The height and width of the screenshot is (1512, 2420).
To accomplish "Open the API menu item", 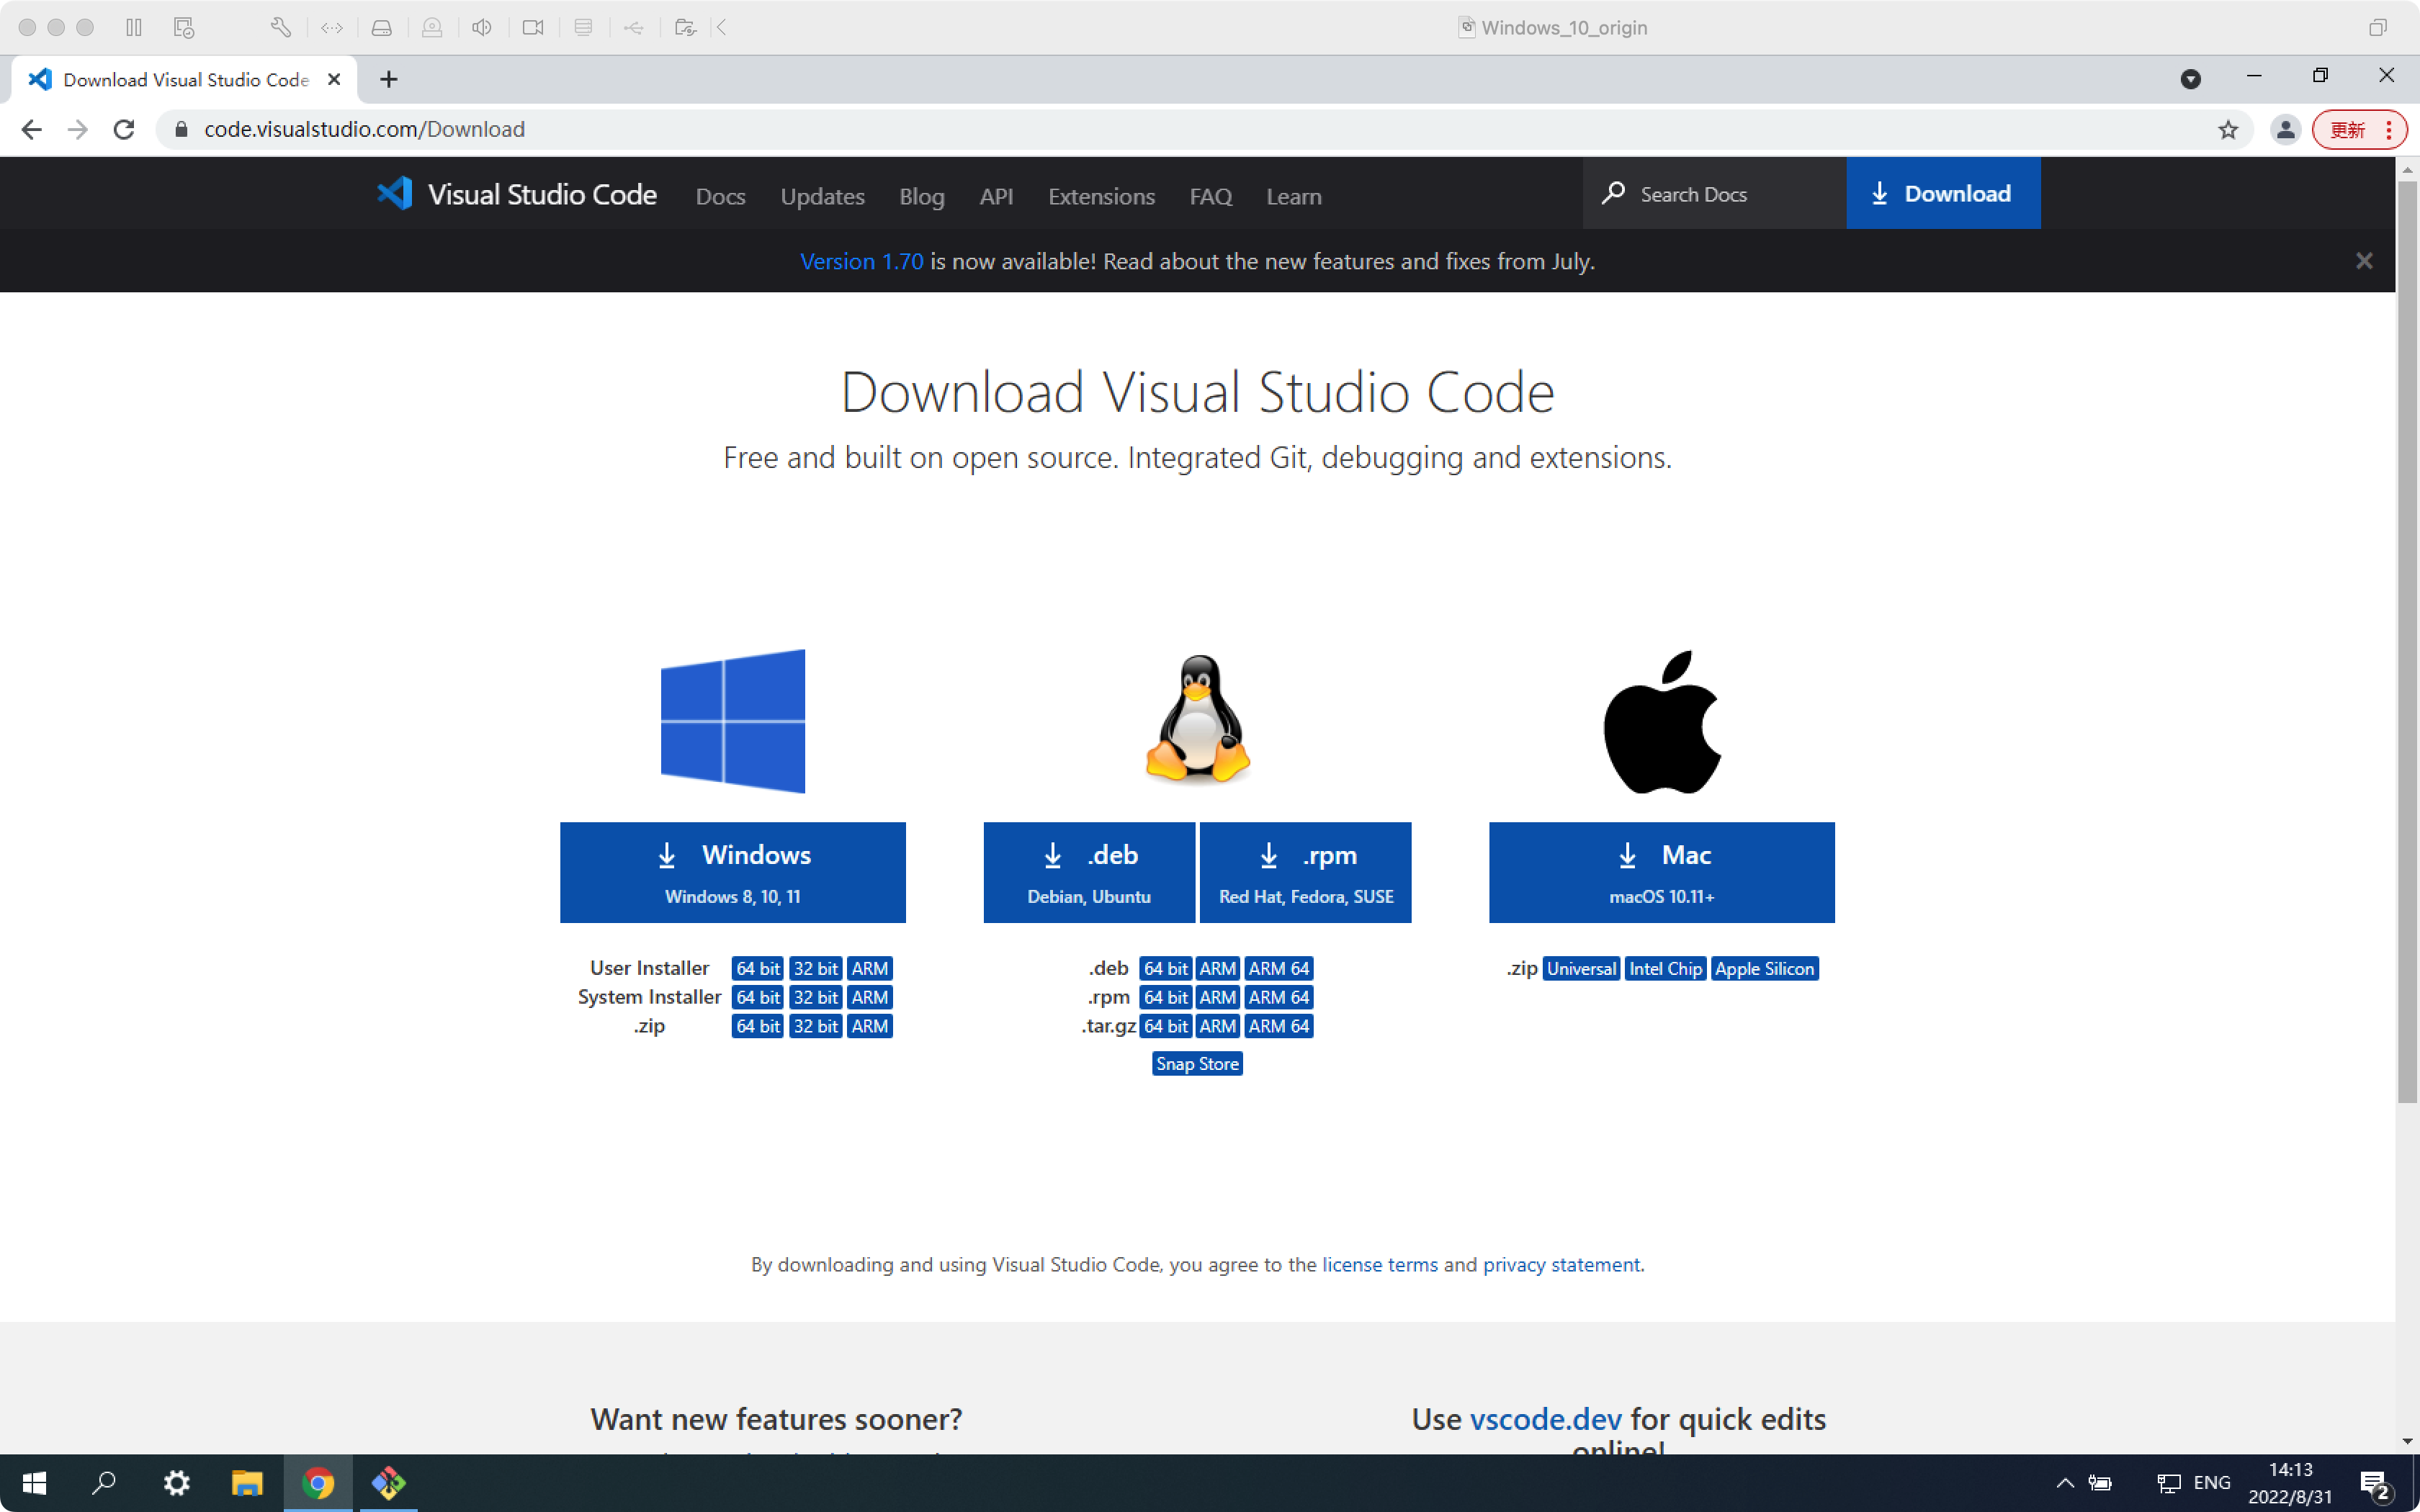I will click(996, 196).
